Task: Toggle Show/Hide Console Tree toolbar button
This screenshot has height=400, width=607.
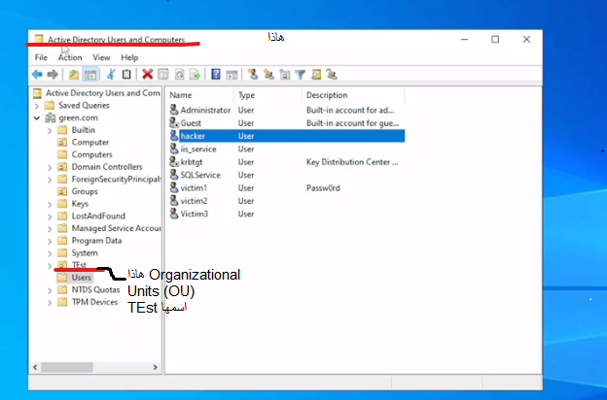Action: (90, 74)
